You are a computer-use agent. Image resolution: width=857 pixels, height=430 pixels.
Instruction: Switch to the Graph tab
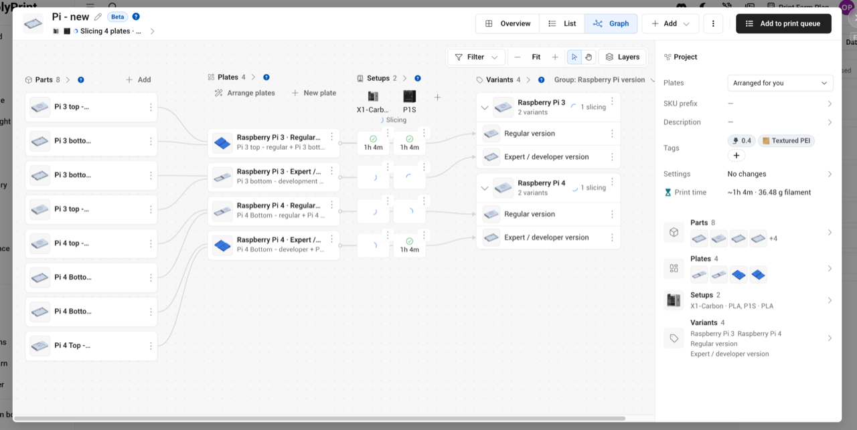pos(611,23)
